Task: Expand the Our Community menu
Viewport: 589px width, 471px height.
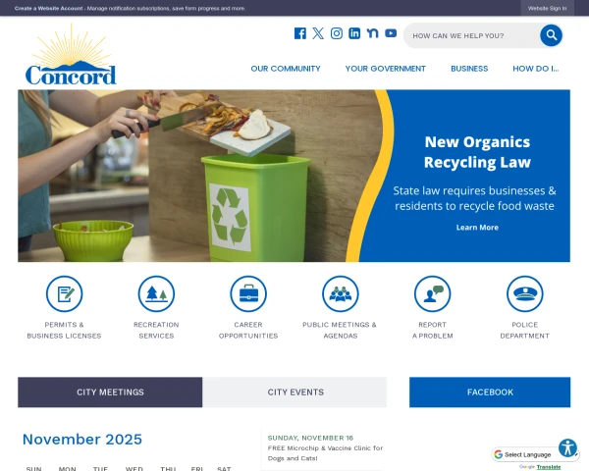Action: [x=286, y=69]
